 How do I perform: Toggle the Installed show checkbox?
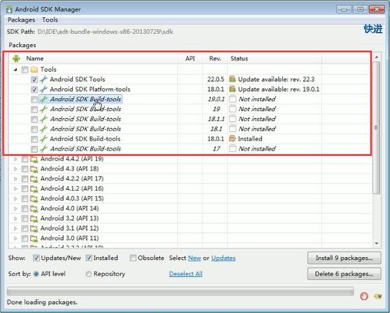tap(88, 258)
